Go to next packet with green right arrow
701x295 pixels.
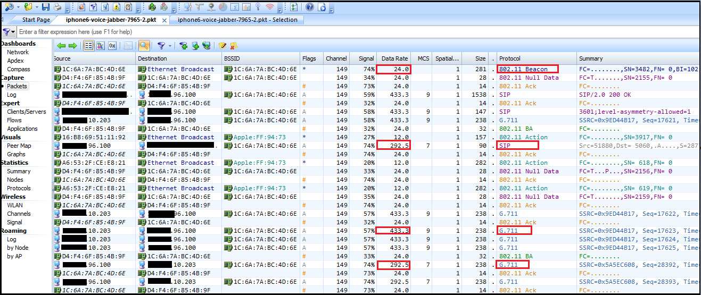coord(72,46)
